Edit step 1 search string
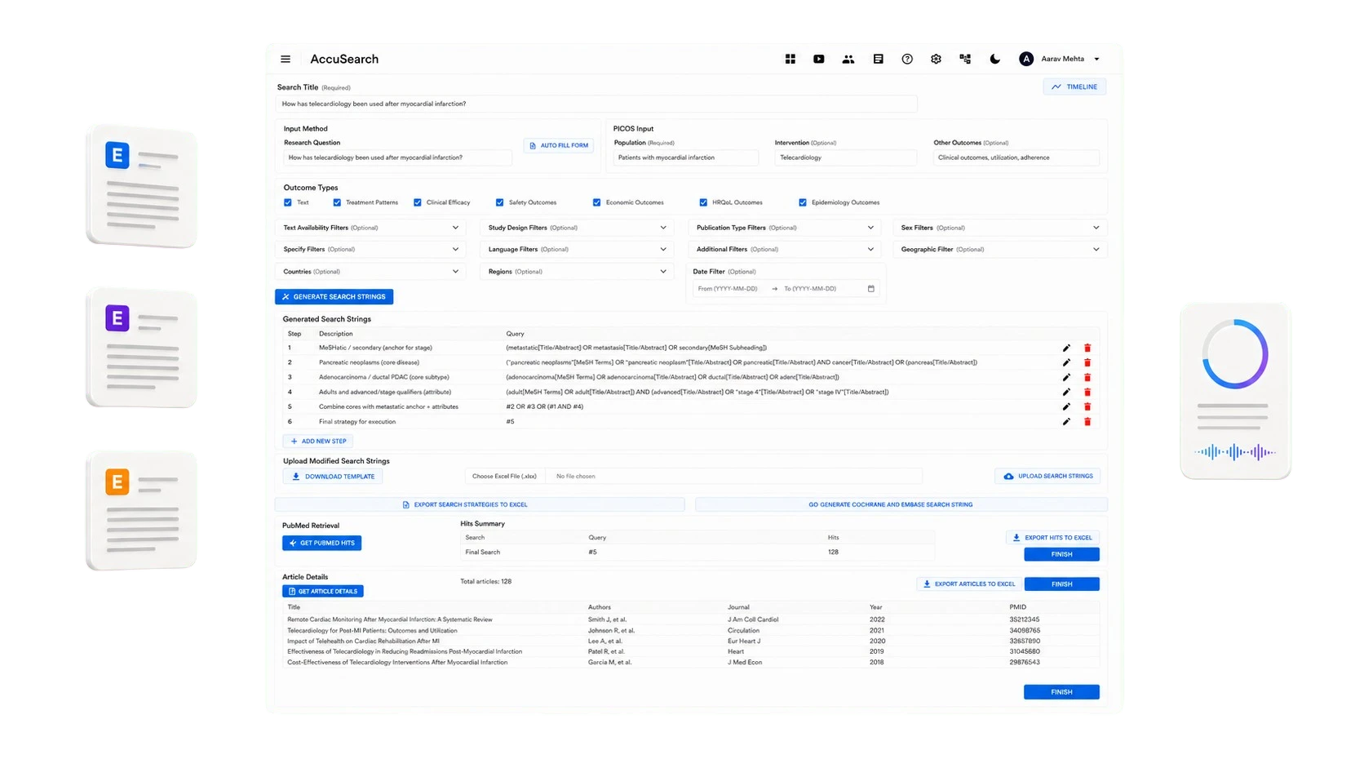1364x768 pixels. 1066,348
